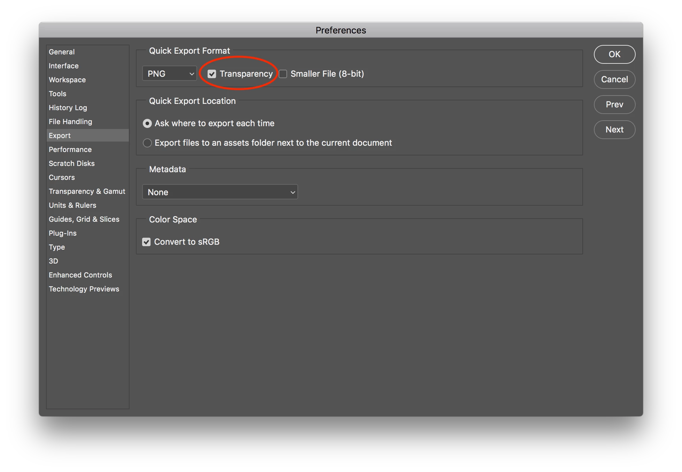This screenshot has height=472, width=682.
Task: Expand the Metadata None dropdown
Action: 220,192
